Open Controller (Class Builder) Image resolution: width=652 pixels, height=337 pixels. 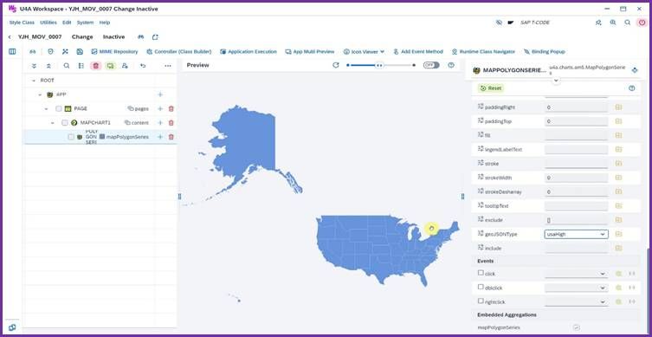point(179,52)
